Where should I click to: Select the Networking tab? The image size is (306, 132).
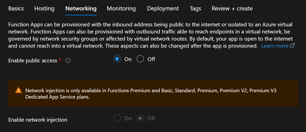[x=81, y=9]
